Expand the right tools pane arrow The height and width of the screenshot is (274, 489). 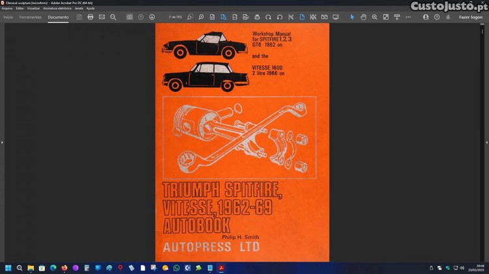(x=486, y=142)
